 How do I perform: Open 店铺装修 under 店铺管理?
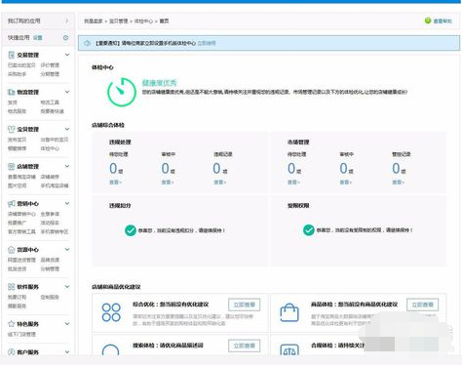[50, 177]
